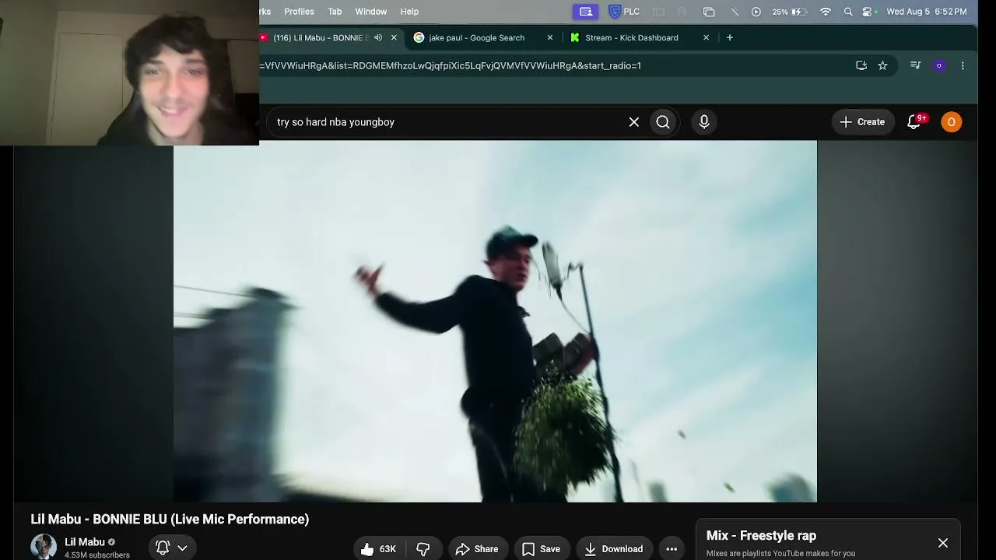Image resolution: width=996 pixels, height=560 pixels.
Task: Open the notification bell dropdown for Lil Mabu
Action: point(171,548)
